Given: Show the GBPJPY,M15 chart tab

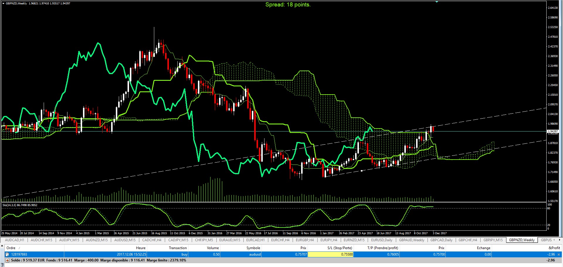Looking at the screenshot, I should pos(493,240).
